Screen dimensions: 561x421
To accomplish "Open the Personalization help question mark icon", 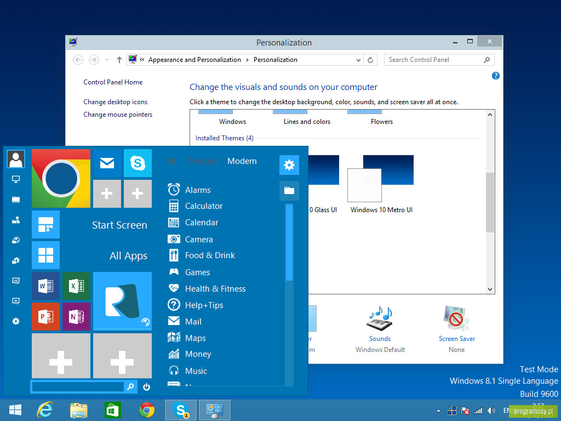I will click(495, 76).
